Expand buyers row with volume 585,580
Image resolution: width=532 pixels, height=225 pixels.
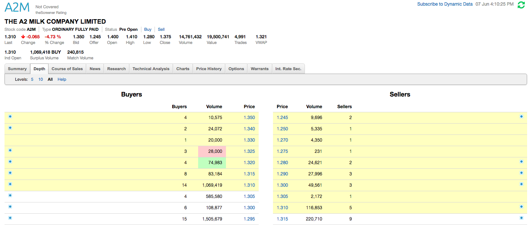[x=10, y=195]
